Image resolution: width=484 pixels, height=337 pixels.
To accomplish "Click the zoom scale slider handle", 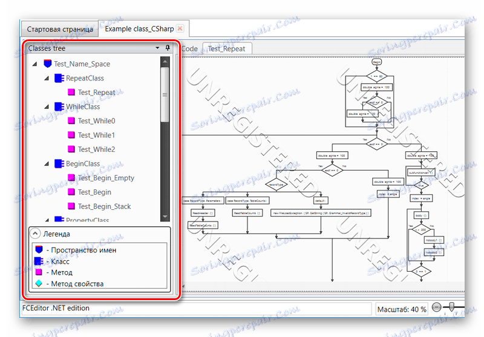I will (451, 307).
